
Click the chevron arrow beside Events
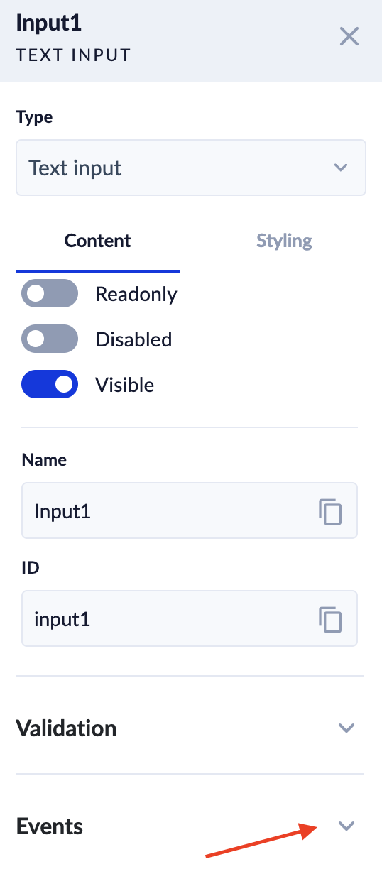pyautogui.click(x=346, y=826)
